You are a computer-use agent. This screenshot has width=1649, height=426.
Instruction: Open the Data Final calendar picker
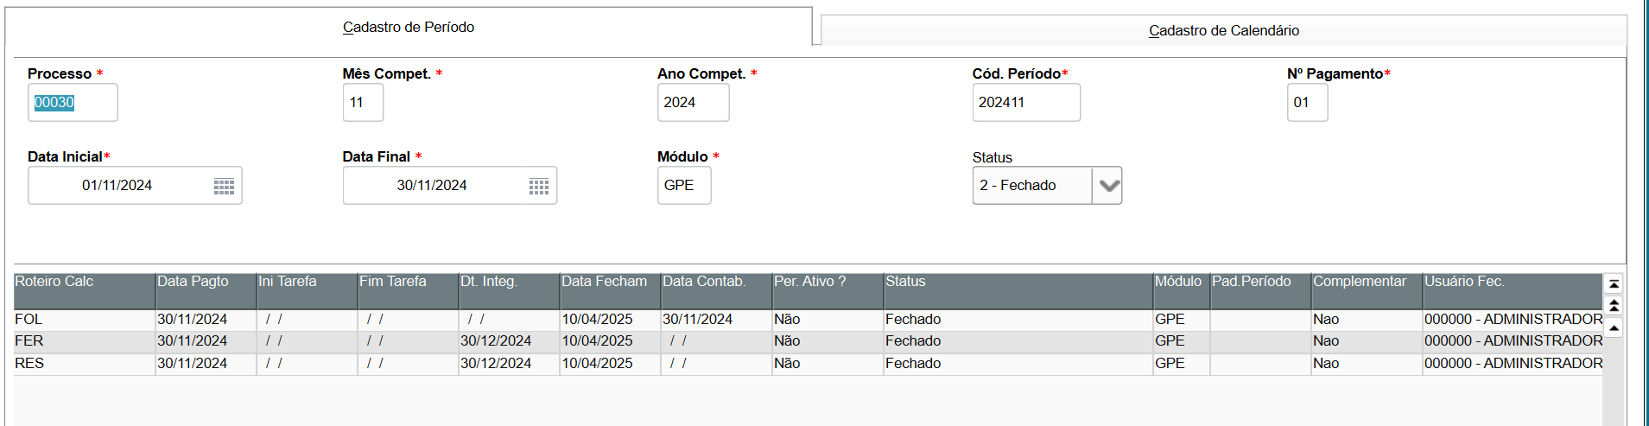[539, 187]
